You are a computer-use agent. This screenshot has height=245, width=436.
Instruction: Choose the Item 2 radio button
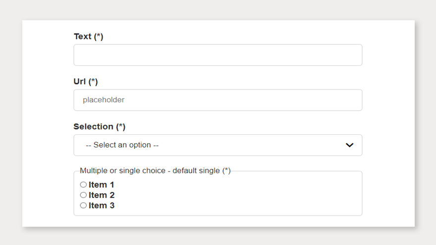(x=83, y=195)
